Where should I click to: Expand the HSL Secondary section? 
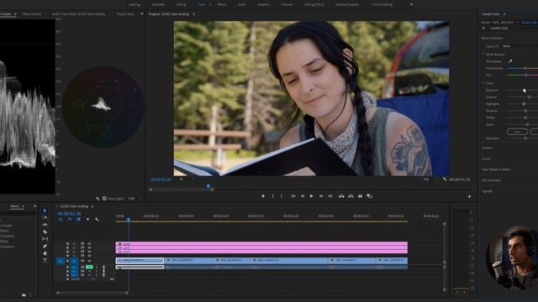point(491,180)
